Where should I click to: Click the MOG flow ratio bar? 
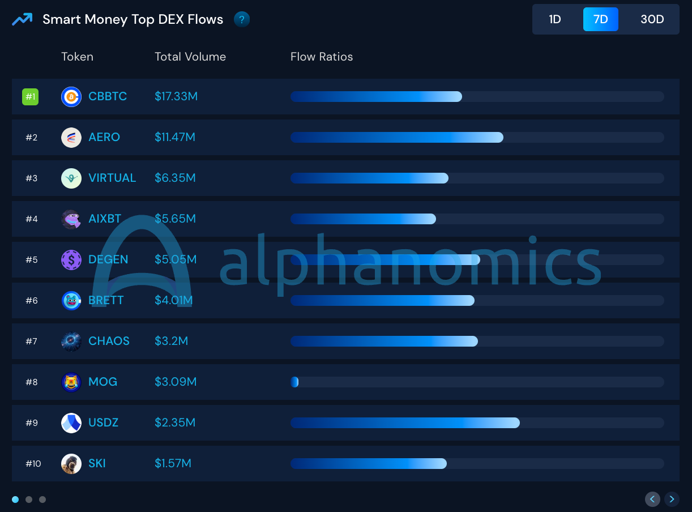477,382
